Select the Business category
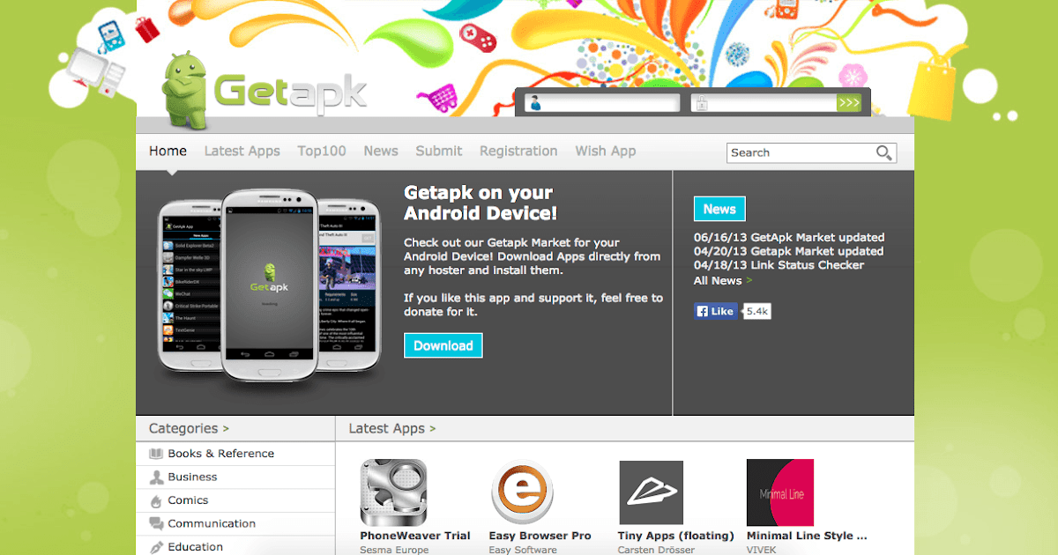Viewport: 1058px width, 555px height. (x=192, y=477)
